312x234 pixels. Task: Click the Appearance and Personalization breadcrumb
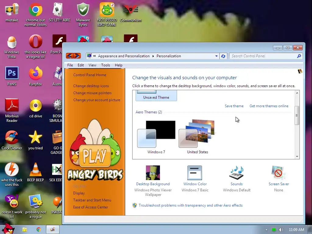124,56
